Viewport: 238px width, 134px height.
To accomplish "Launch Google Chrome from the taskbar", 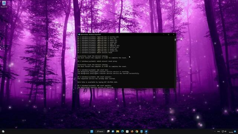I will [137, 131].
